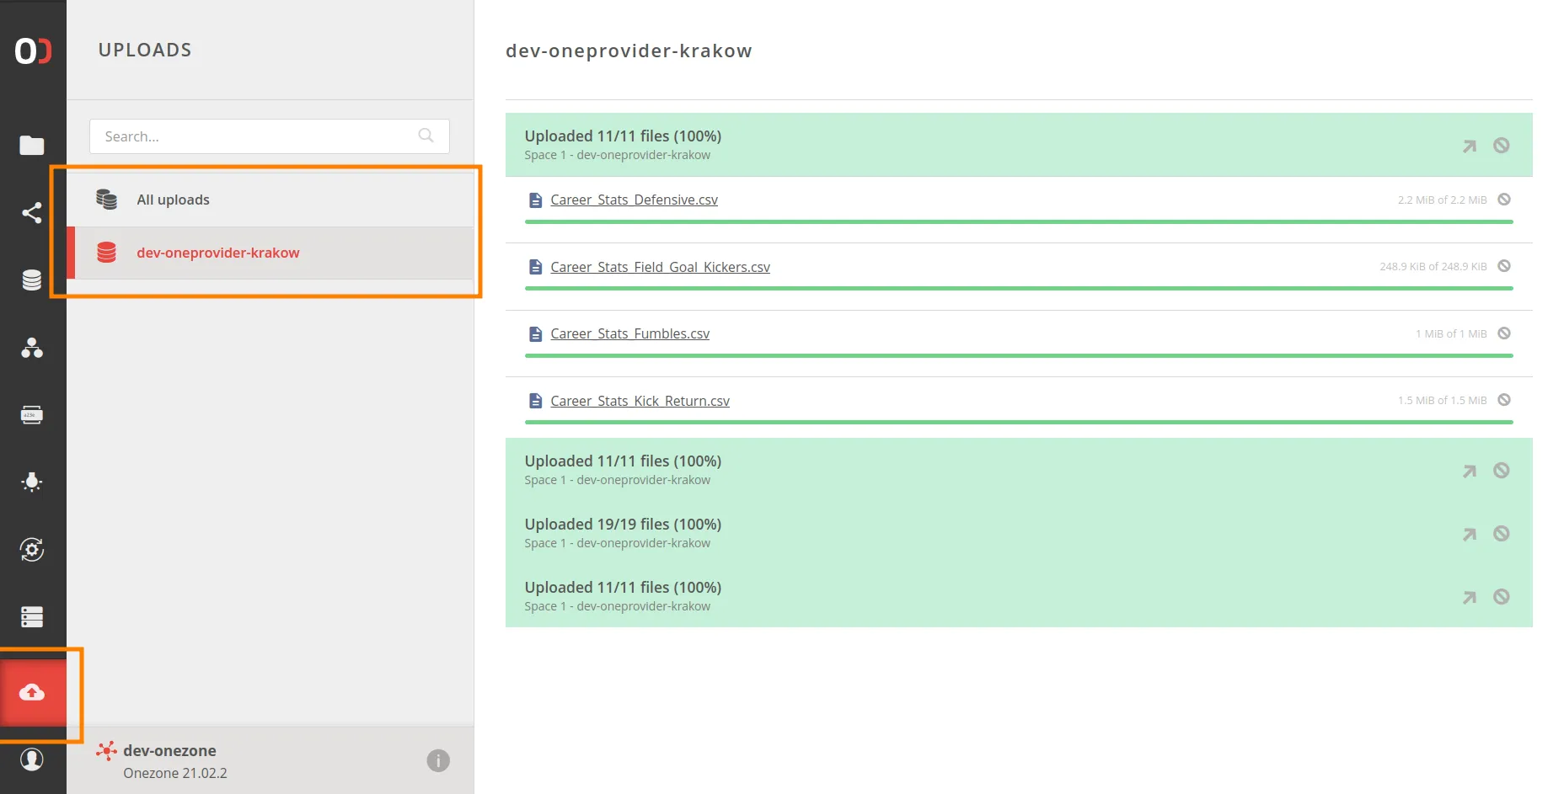1564x794 pixels.
Task: Cancel the Career_Stats_Field_Goal_Kickers.csv upload
Action: pyautogui.click(x=1504, y=266)
